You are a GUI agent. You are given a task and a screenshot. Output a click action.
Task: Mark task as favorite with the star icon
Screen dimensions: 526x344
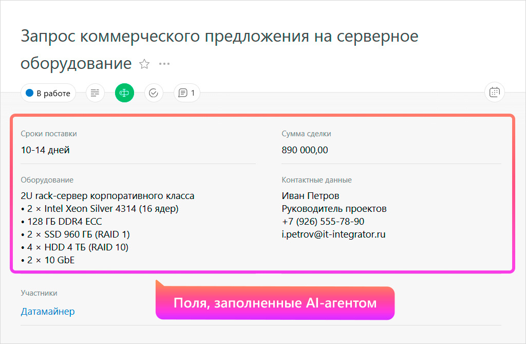[144, 64]
